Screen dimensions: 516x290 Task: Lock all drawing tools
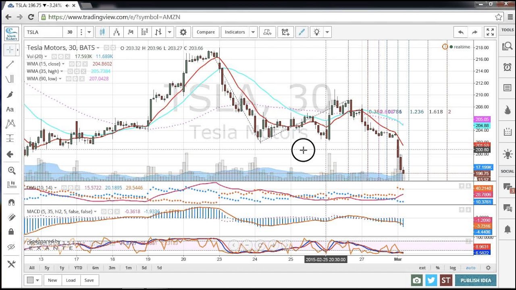tap(11, 232)
